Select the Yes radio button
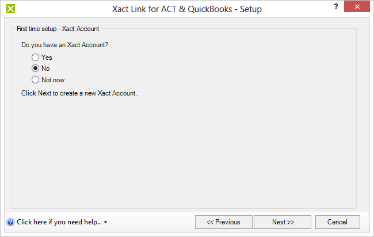374x237 pixels. pos(35,57)
